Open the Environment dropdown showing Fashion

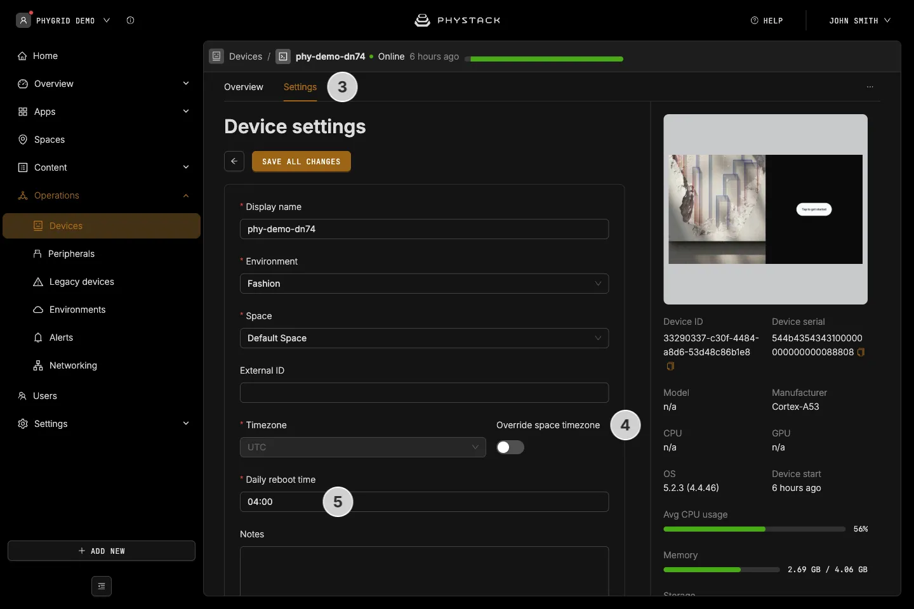click(424, 284)
